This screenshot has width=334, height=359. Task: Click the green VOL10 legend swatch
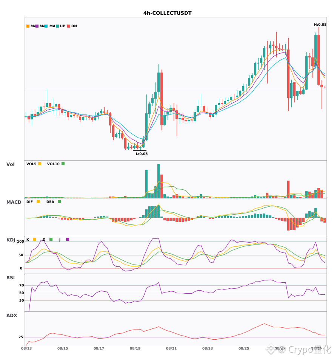63,164
